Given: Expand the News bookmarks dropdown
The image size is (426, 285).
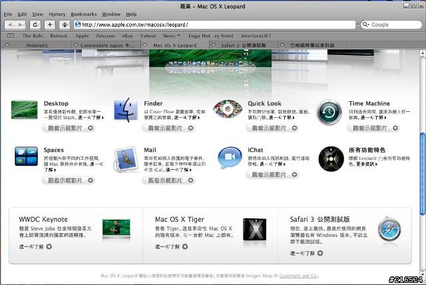Looking at the screenshot, I should [172, 35].
